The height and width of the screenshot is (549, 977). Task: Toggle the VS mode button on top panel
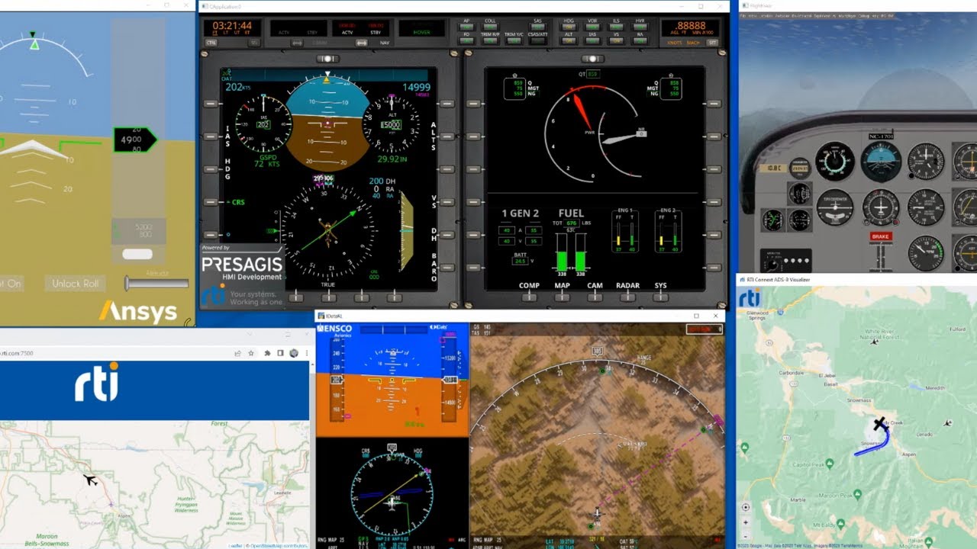click(616, 41)
